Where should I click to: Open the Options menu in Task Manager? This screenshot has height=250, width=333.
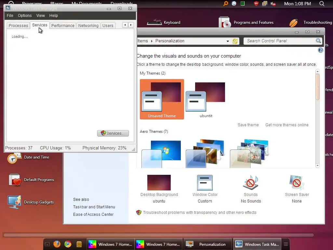pos(25,16)
